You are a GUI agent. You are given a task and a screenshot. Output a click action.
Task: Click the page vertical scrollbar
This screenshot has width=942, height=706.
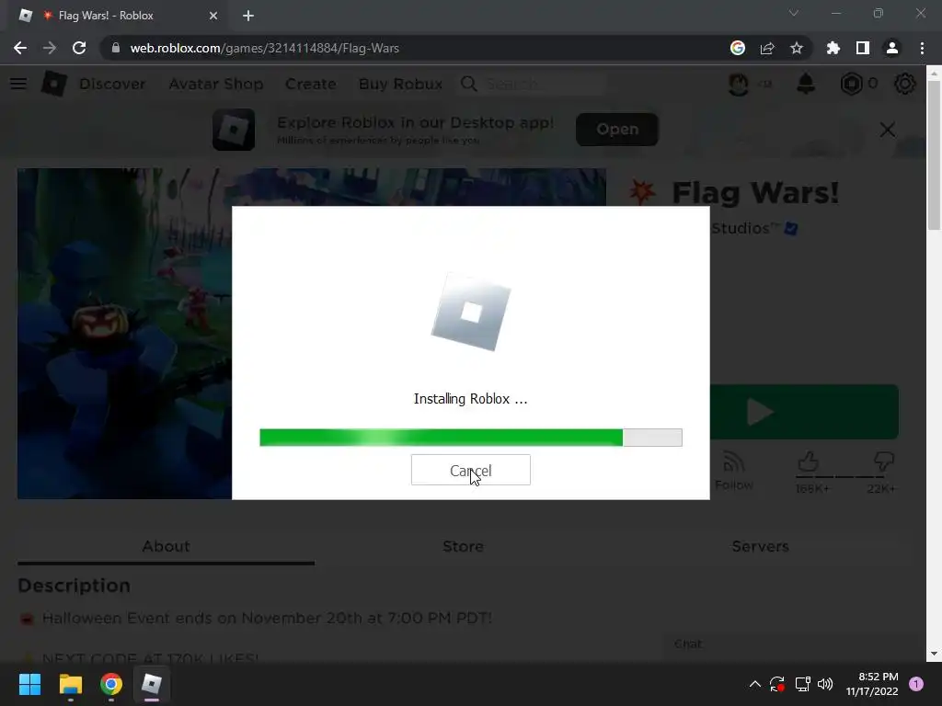click(934, 156)
